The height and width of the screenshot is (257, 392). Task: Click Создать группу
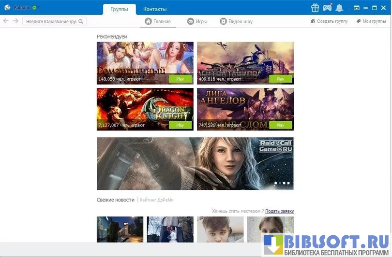tap(329, 21)
